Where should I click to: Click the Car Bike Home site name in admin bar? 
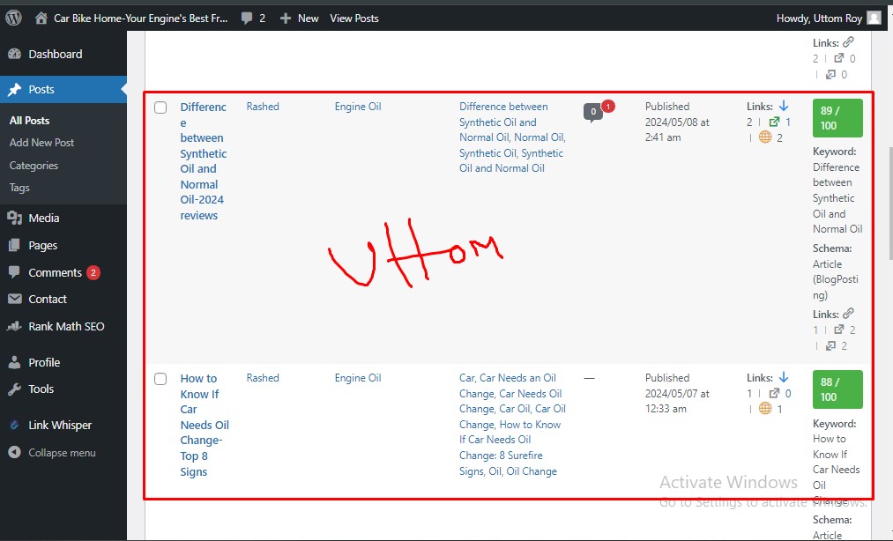point(141,19)
